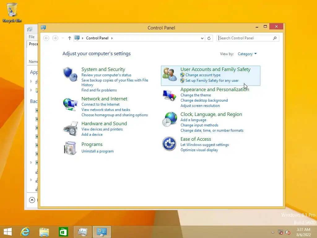Viewport: 317px width, 238px height.
Task: Open the Windows Store taskbar icon
Action: click(x=63, y=232)
